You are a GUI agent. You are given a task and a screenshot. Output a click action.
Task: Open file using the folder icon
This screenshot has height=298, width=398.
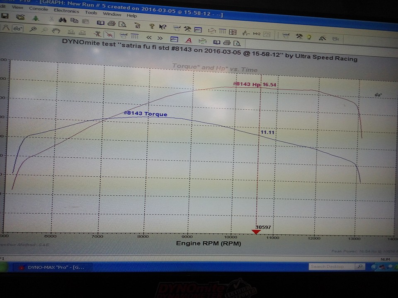click(x=20, y=17)
